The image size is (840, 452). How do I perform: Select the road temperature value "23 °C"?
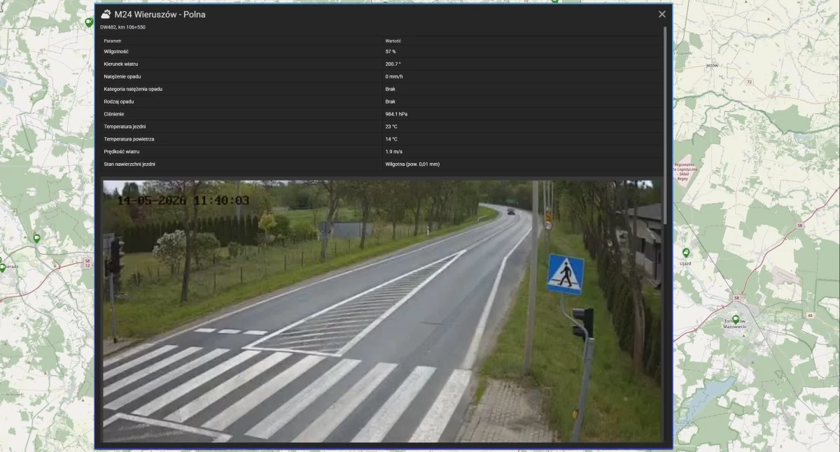pos(391,127)
